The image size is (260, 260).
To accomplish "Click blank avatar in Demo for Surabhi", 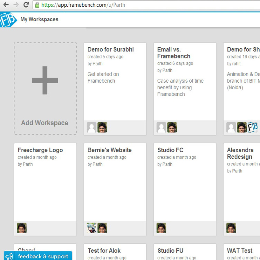I will point(92,127).
